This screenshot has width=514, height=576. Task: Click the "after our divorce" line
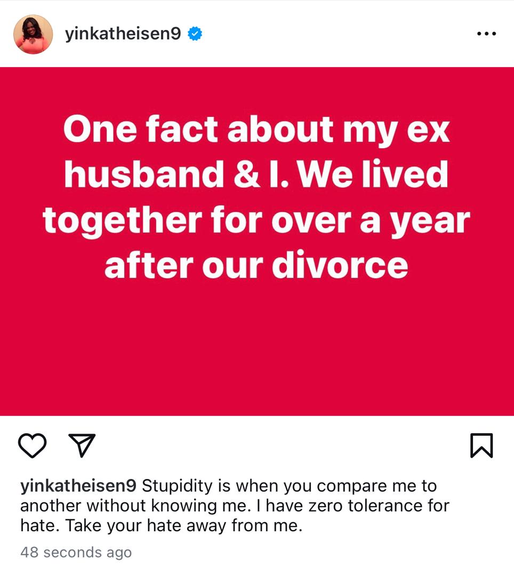(256, 265)
